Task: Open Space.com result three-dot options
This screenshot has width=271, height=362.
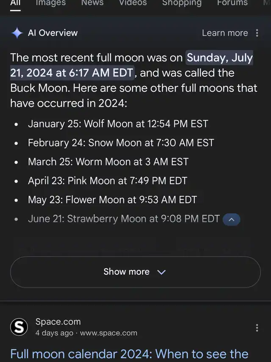Action: tap(257, 328)
